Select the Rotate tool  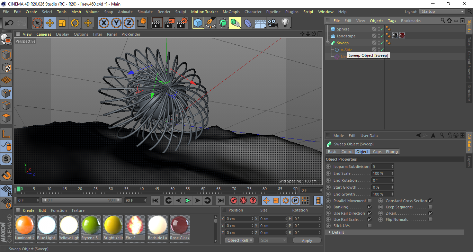point(75,23)
